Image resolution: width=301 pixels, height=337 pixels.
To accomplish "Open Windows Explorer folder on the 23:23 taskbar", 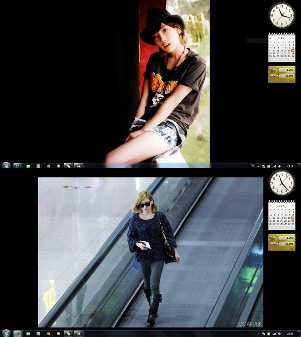I will click(28, 334).
